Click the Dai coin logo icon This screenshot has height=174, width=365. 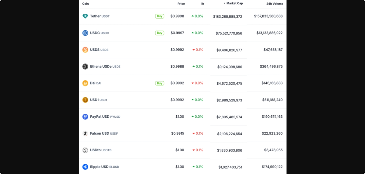point(85,83)
